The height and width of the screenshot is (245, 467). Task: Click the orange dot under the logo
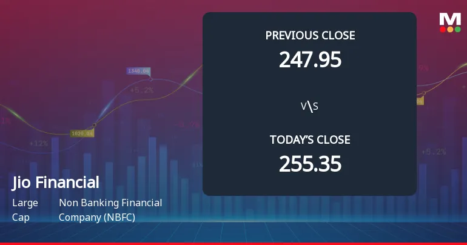point(449,29)
